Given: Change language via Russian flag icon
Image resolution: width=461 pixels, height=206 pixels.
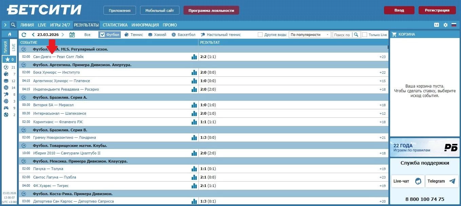Looking at the screenshot, I should click(x=454, y=25).
